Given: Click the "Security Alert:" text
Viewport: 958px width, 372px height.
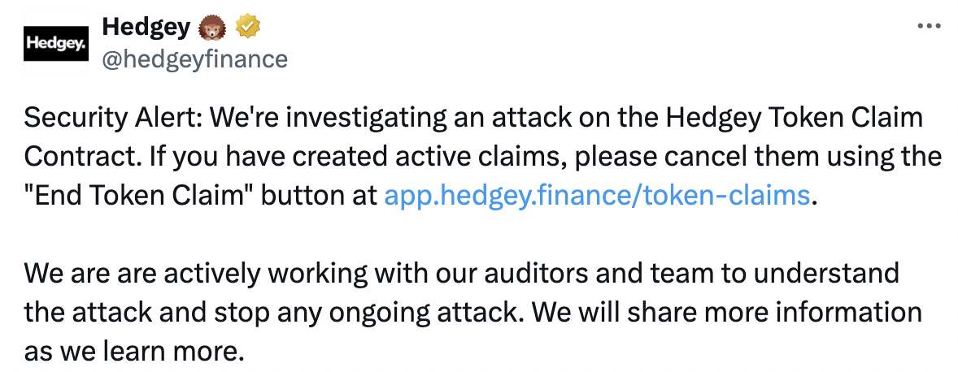Looking at the screenshot, I should (114, 118).
